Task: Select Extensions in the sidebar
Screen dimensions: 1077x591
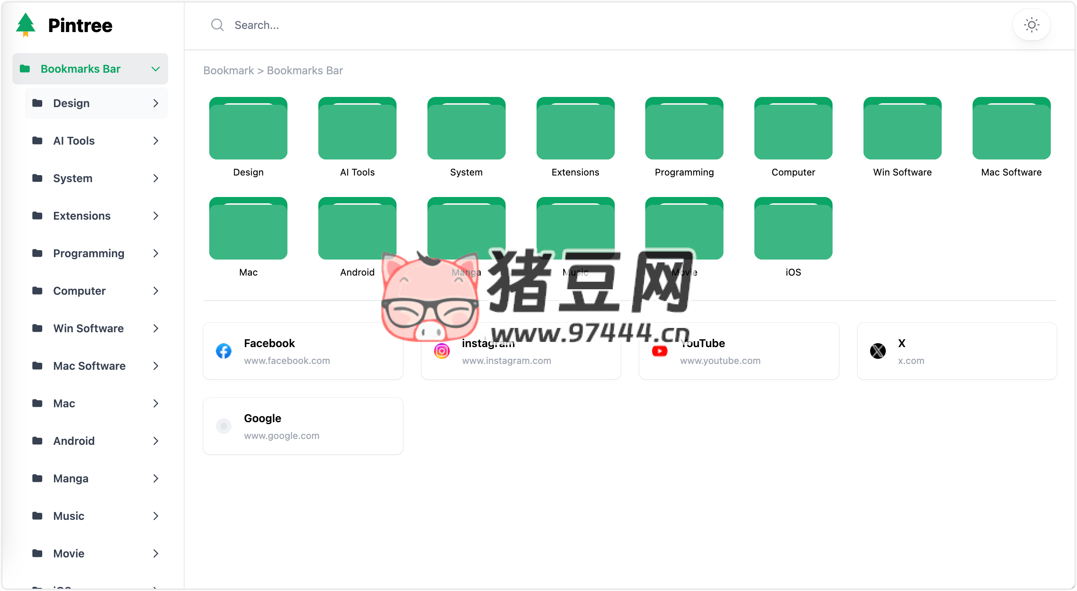Action: coord(82,216)
